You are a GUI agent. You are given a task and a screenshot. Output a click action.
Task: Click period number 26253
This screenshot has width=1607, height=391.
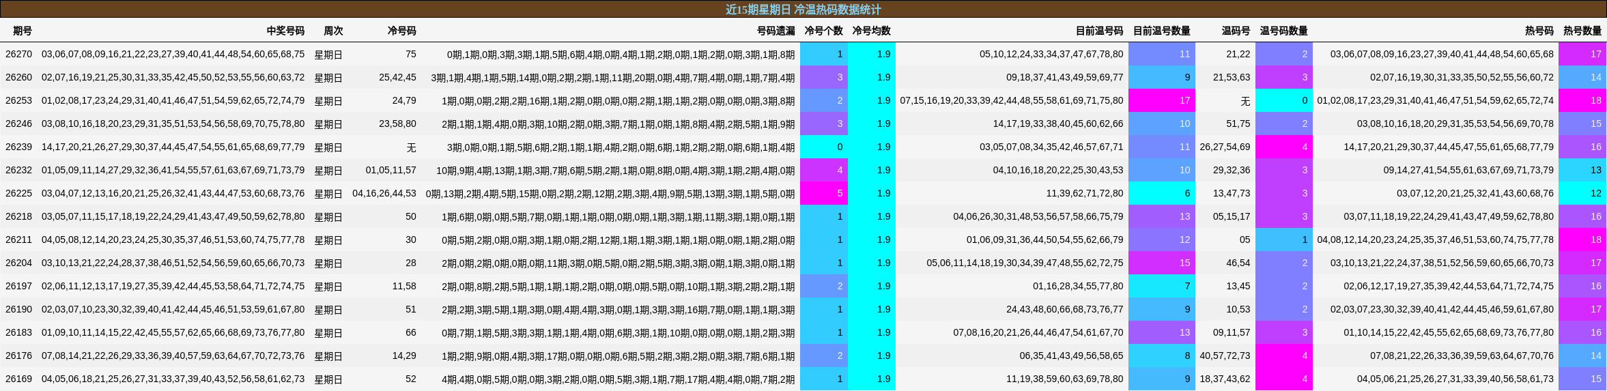[18, 100]
